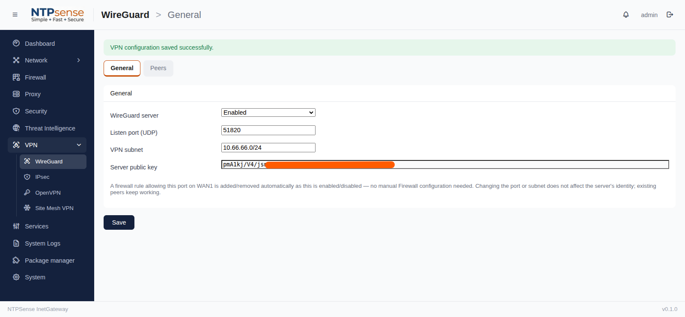Click the Network icon in sidebar
The width and height of the screenshot is (685, 317).
[x=16, y=60]
